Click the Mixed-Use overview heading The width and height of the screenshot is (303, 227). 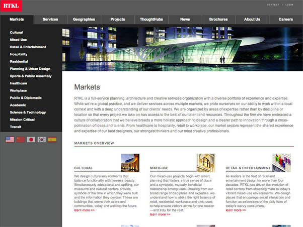[159, 168]
